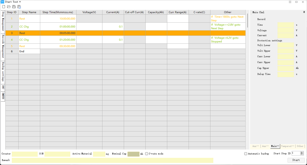The height and width of the screenshot is (165, 307).
Task: Open the title bar hamburger menu icon
Action: (x=290, y=2)
